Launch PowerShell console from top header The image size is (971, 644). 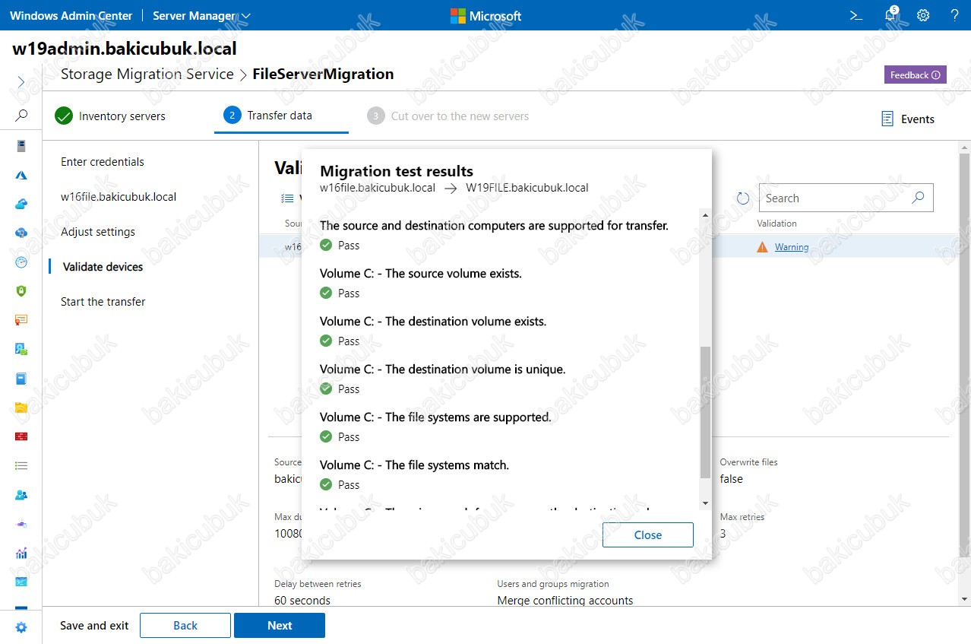click(x=856, y=15)
